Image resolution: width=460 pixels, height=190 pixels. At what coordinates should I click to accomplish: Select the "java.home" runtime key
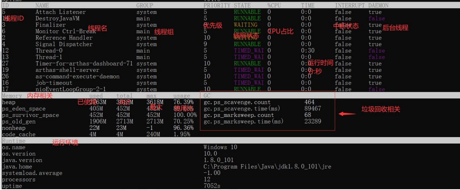pos(17,167)
